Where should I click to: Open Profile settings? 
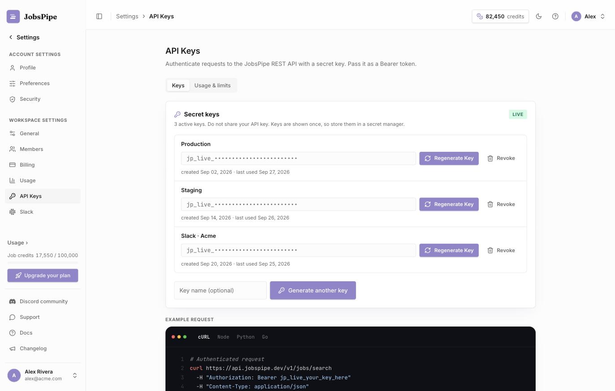tap(43, 68)
